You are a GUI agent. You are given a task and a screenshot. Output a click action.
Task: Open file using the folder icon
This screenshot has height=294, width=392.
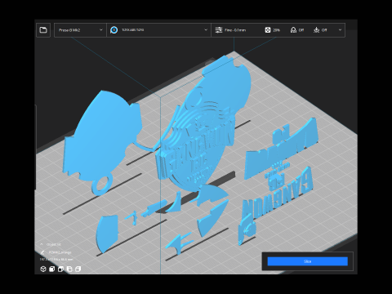coord(43,30)
